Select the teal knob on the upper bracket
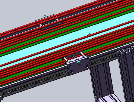The image size is (134, 102). [x=44, y=17]
